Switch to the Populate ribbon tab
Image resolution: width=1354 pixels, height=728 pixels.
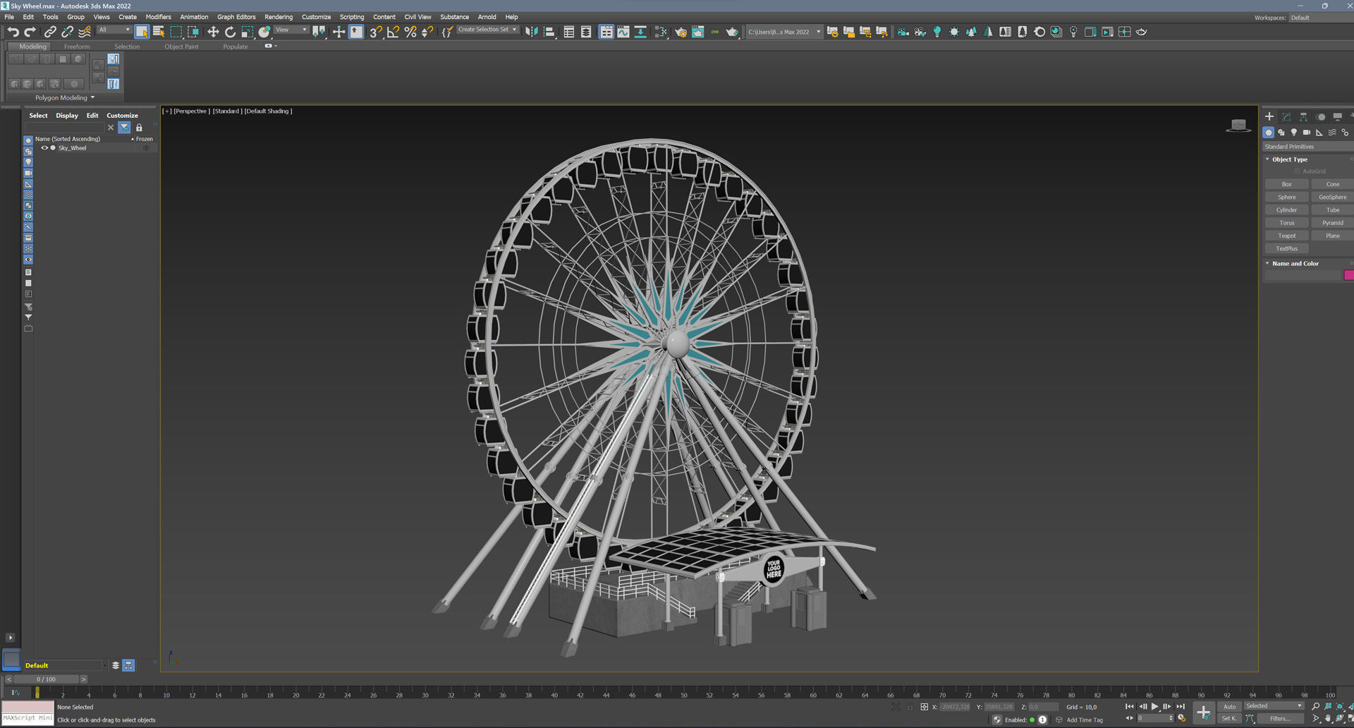pos(236,47)
